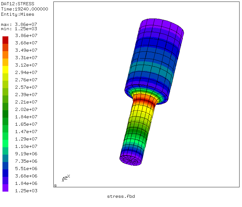Click the 2.76e+07 legend value
The height and width of the screenshot is (207, 242).
(26, 80)
